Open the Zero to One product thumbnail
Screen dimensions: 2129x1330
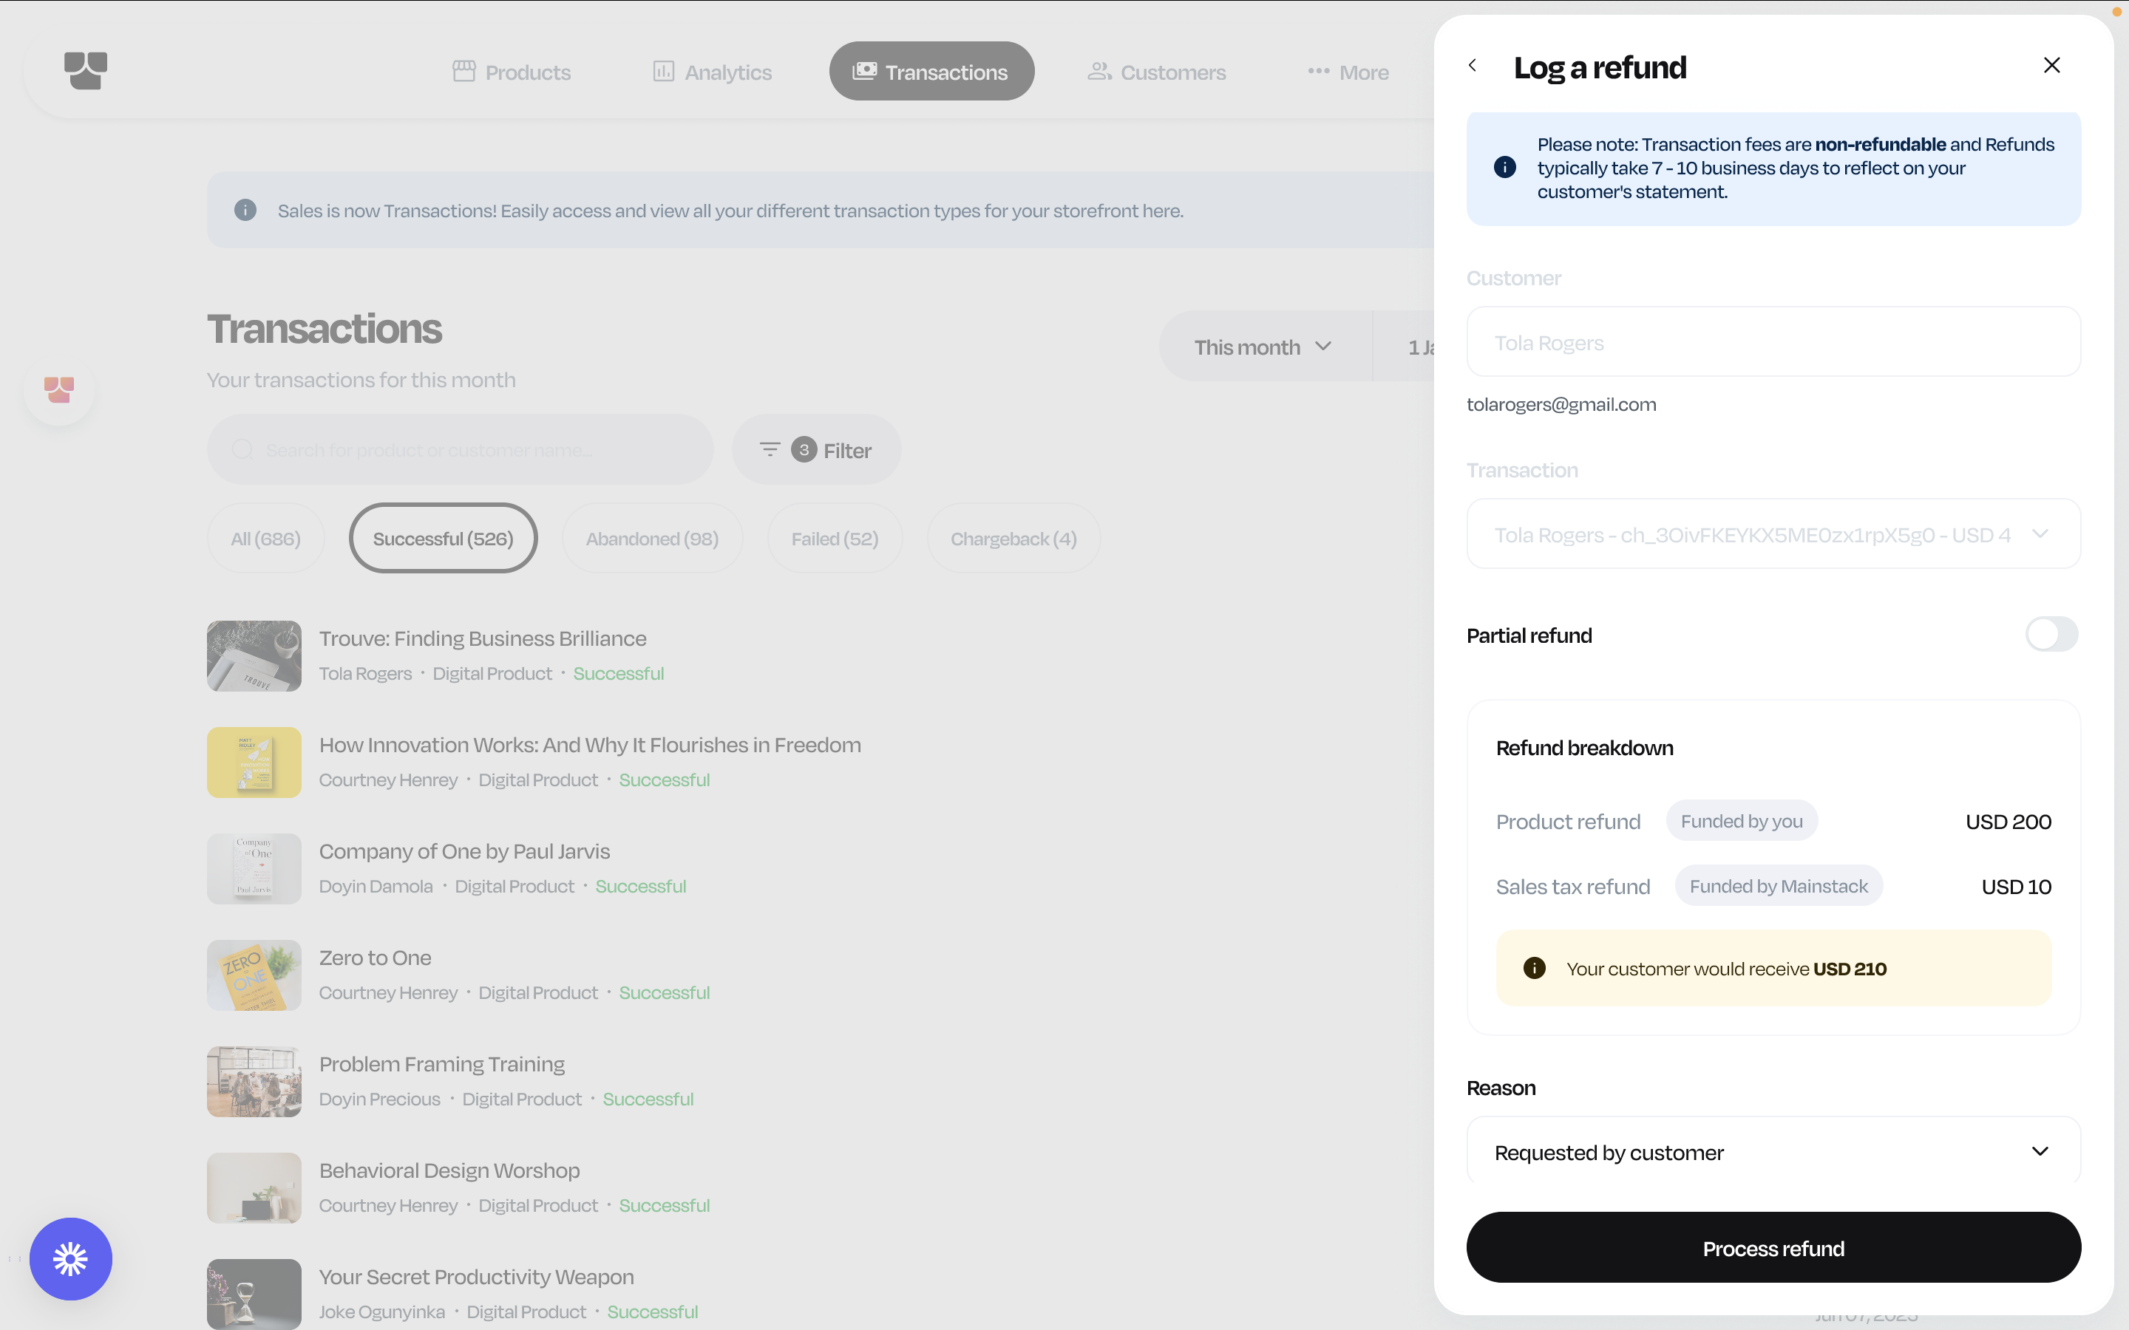(x=254, y=975)
